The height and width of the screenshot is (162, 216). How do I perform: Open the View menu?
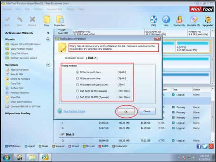(18, 9)
